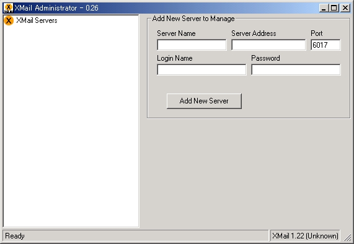The width and height of the screenshot is (354, 244).
Task: Click the XMail 1.22 (Unknown) status panel
Action: click(305, 236)
